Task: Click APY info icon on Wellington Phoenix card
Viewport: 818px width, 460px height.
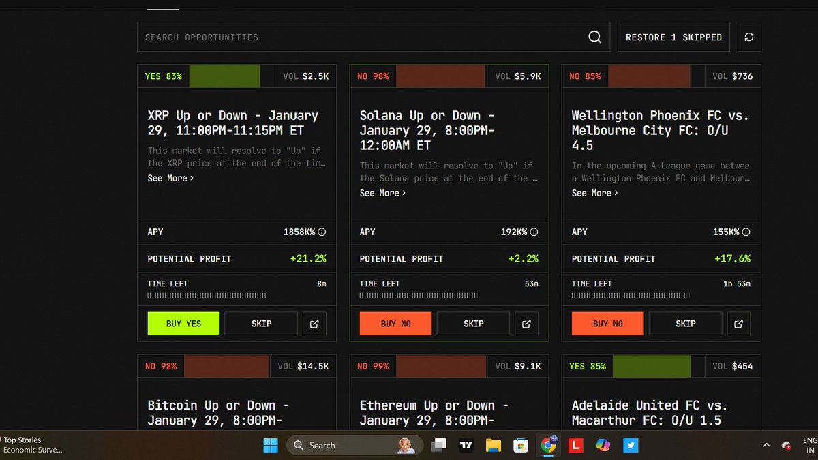Action: pyautogui.click(x=746, y=232)
